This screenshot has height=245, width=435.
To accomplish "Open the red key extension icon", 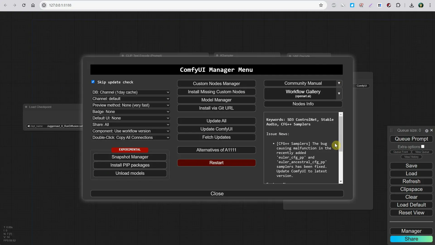I will pos(389,5).
